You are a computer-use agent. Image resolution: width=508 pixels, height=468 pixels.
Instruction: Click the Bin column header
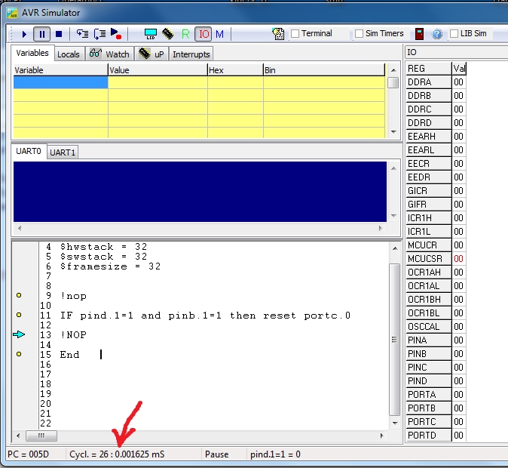324,70
